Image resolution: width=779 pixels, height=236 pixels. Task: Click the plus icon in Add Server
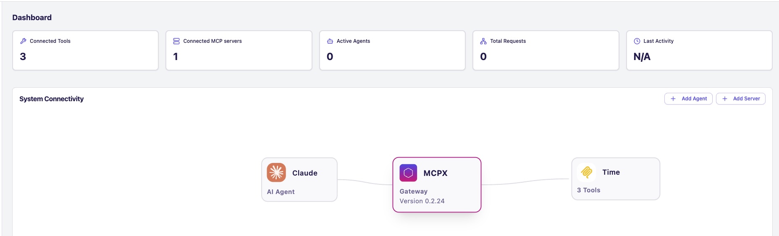click(725, 99)
